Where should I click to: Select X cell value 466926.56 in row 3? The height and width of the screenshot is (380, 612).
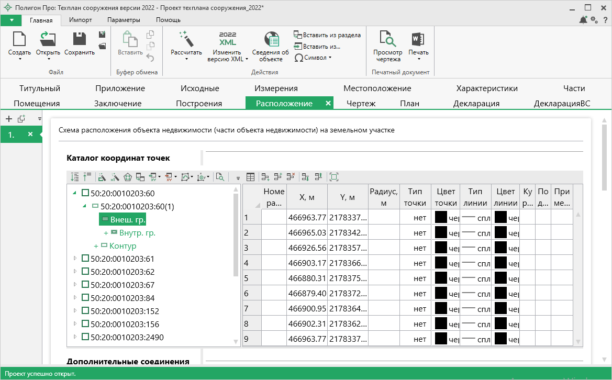[307, 249]
